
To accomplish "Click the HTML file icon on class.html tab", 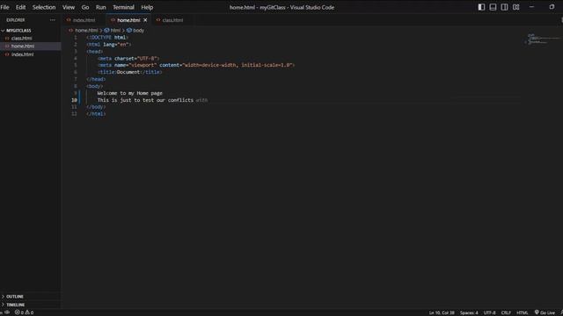I will click(x=158, y=20).
